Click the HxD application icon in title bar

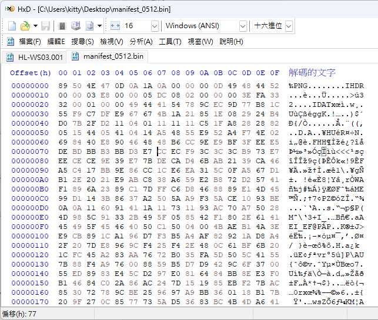(x=10, y=9)
